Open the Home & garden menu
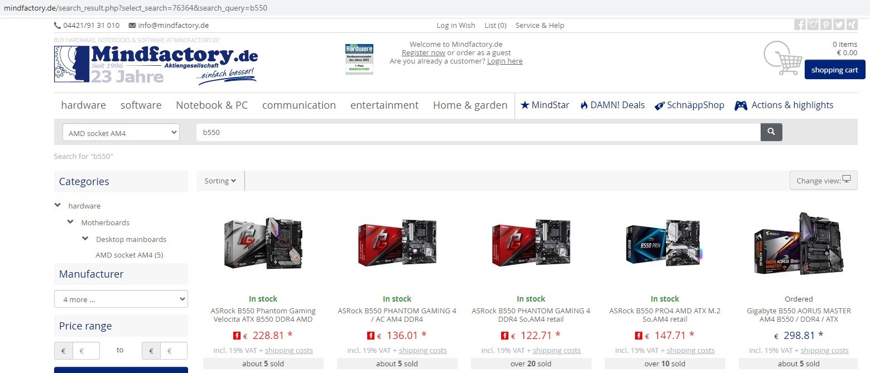This screenshot has width=870, height=373. pyautogui.click(x=470, y=105)
